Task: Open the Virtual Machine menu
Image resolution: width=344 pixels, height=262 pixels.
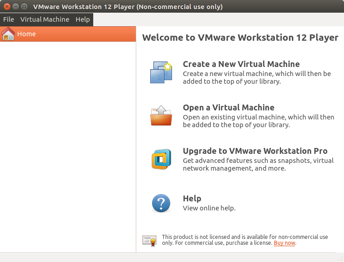Action: [x=45, y=19]
